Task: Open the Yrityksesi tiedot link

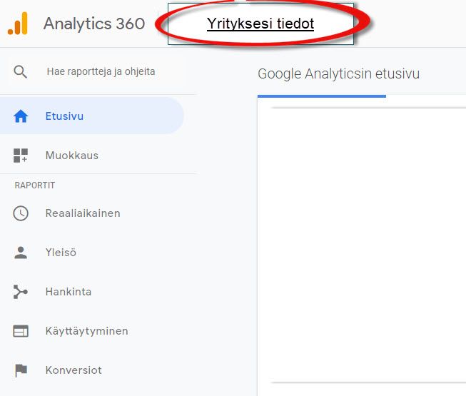Action: (260, 24)
